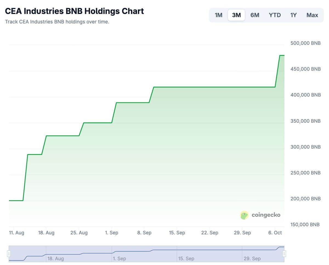
Task: Click the Track CEA Industries holdings subtitle
Action: (57, 22)
